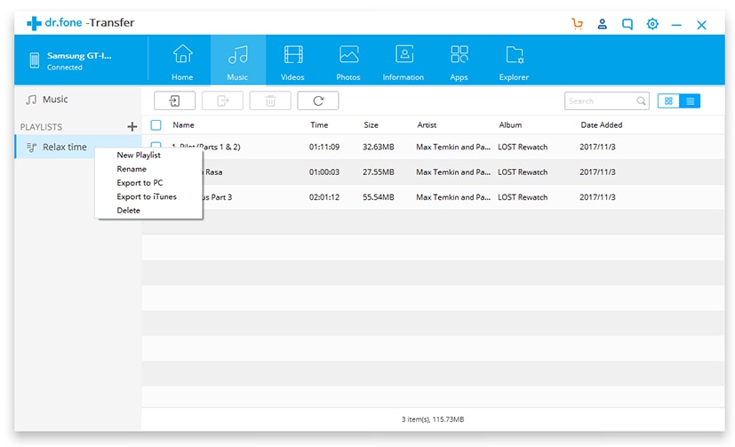Switch to grid view
The width and height of the screenshot is (735, 447).
coord(668,100)
